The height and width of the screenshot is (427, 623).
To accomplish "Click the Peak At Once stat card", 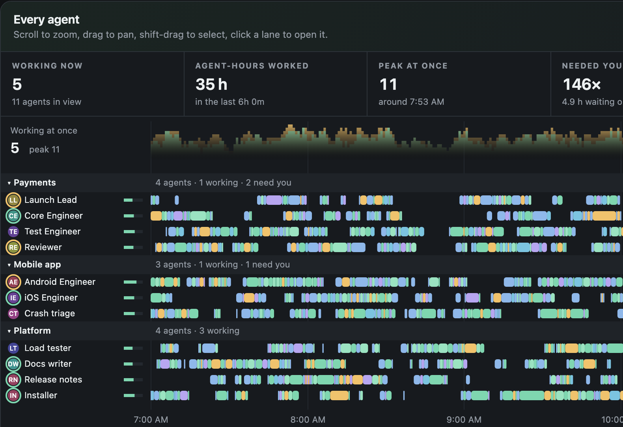I will coord(459,84).
